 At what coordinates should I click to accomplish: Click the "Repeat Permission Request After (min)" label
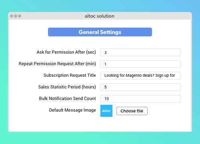[x=57, y=64]
